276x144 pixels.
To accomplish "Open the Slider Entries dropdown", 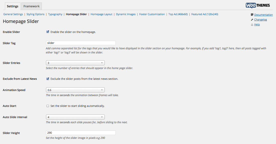I will (x=75, y=63).
